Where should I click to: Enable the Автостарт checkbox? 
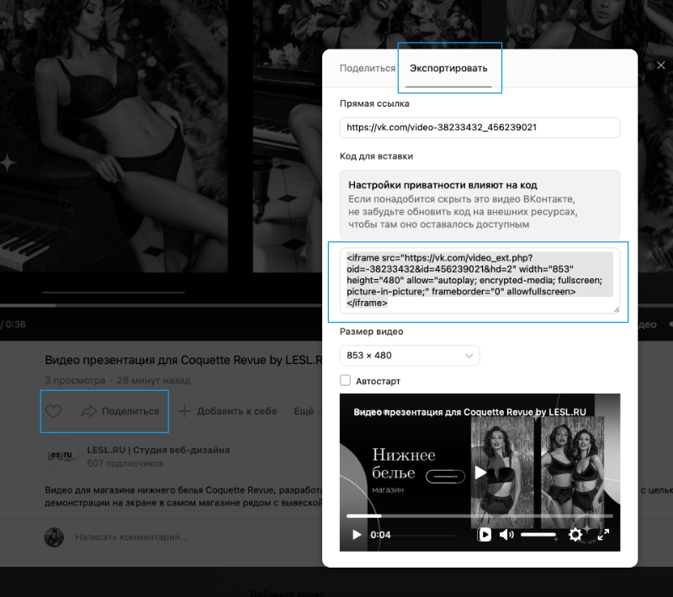point(345,380)
